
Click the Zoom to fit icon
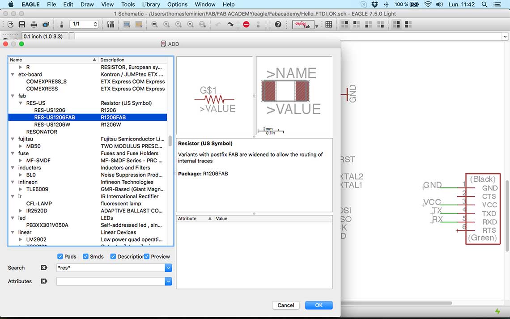pyautogui.click(x=154, y=25)
